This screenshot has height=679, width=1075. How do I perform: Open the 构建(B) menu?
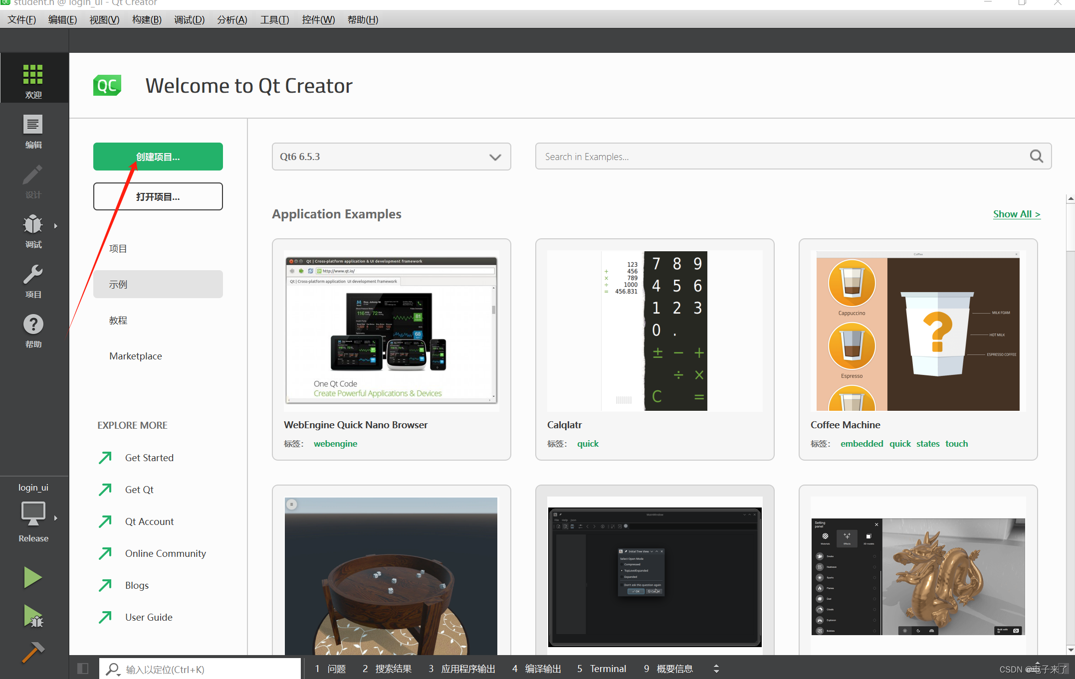(x=147, y=20)
